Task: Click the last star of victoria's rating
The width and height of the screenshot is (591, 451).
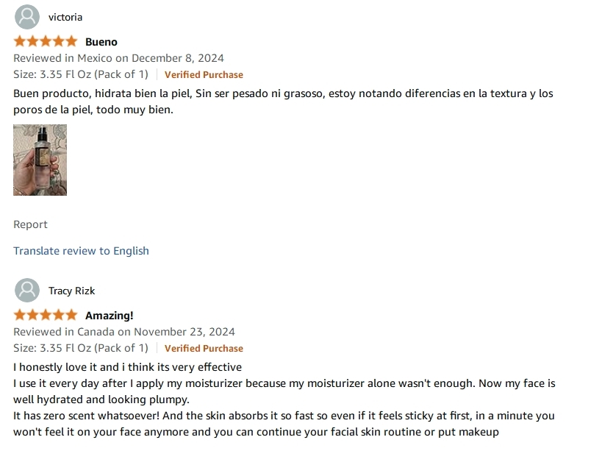Action: (71, 41)
